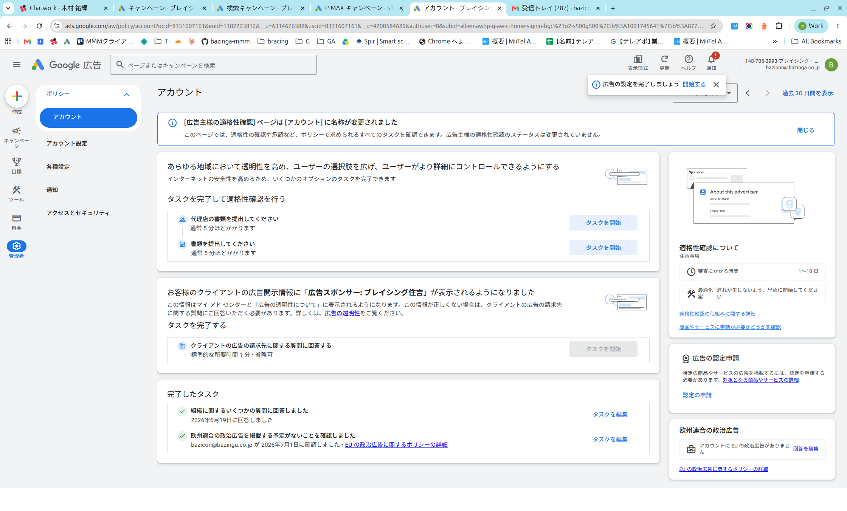Open the Campaigns megaphone icon
The image size is (847, 511).
coord(16,131)
